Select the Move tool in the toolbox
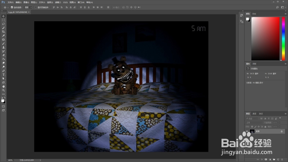This screenshot has width=288, height=162. point(3,16)
